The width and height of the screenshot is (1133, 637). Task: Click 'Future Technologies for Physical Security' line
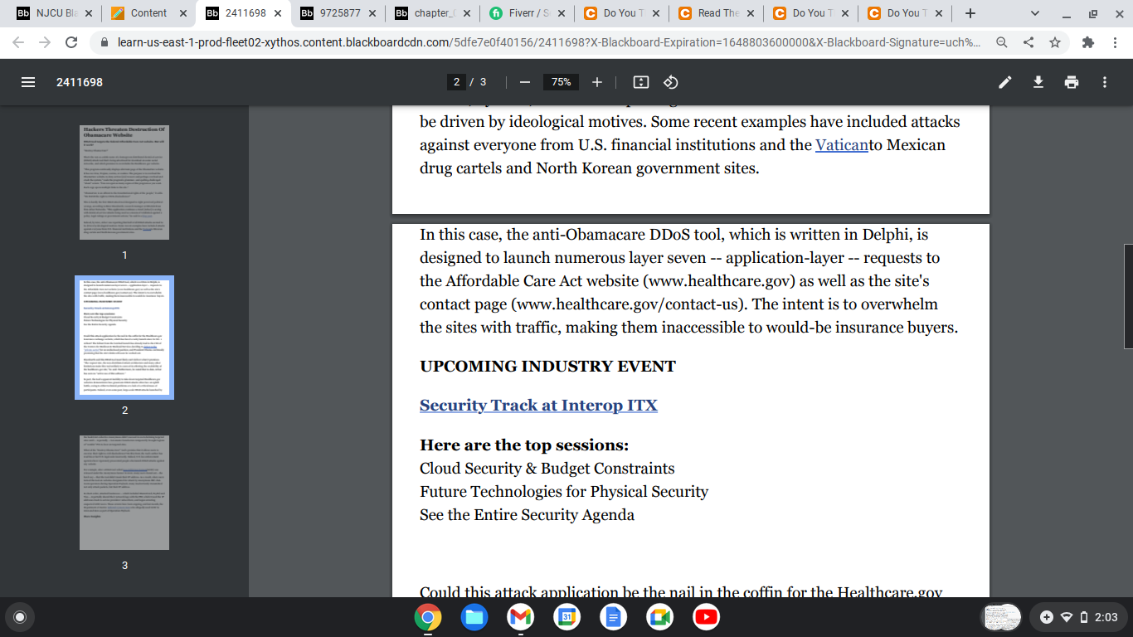564,492
